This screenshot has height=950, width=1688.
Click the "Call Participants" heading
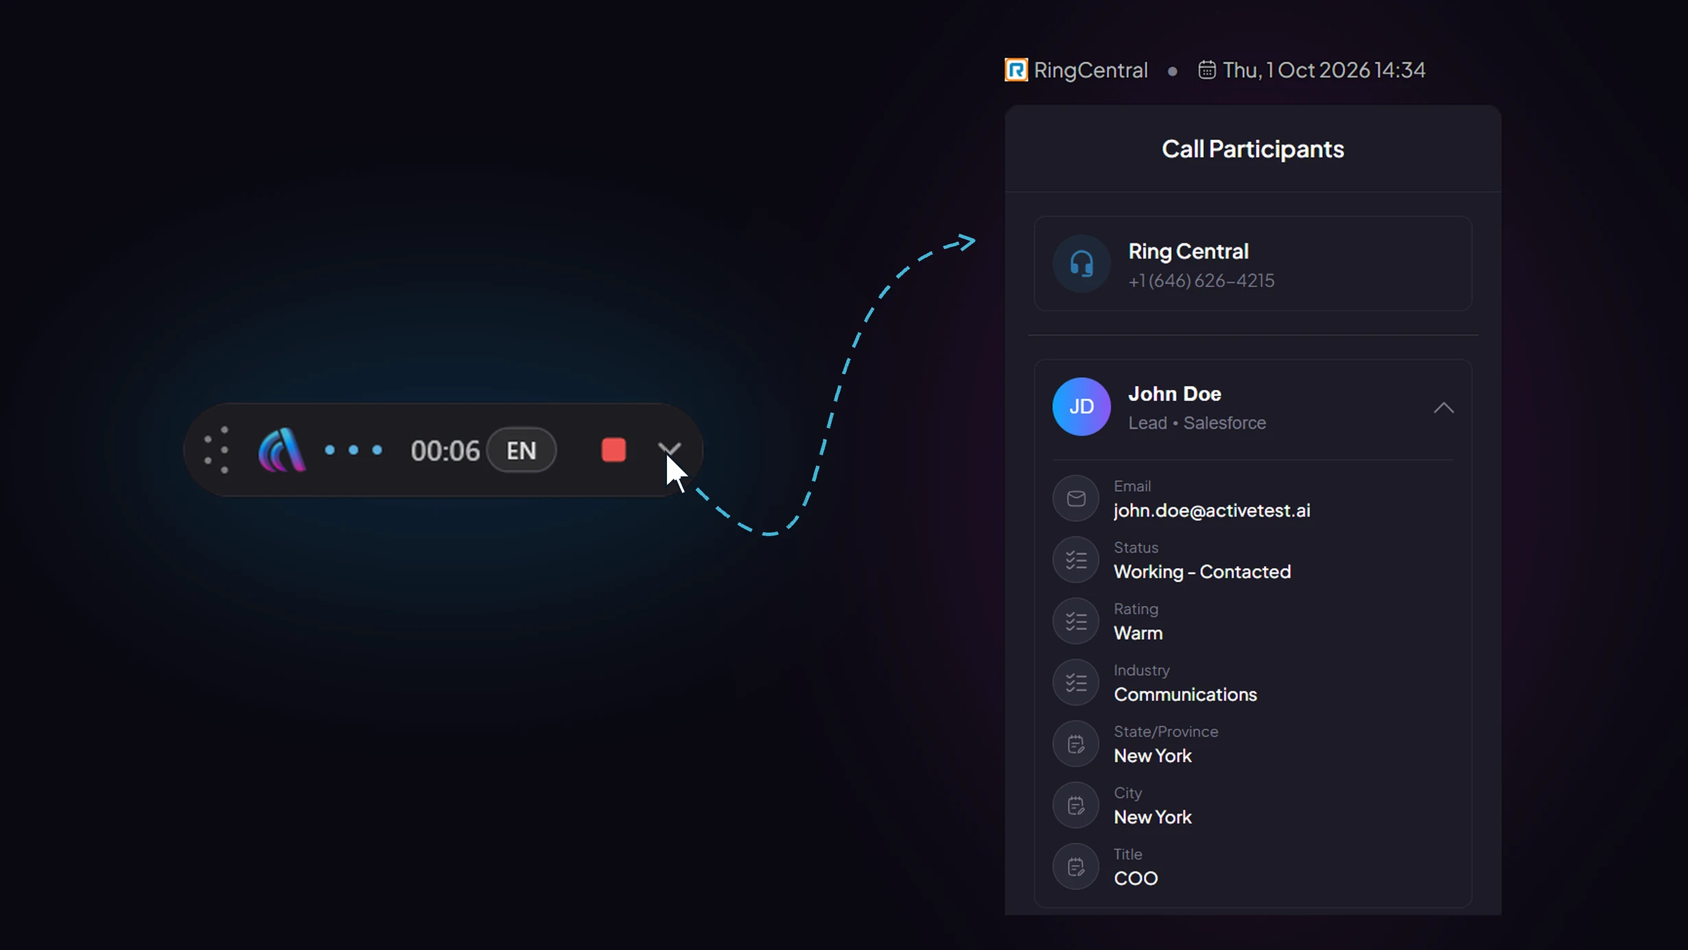(x=1252, y=150)
